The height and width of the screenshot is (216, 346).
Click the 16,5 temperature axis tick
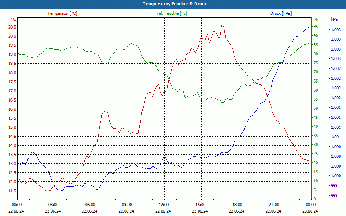point(12,100)
